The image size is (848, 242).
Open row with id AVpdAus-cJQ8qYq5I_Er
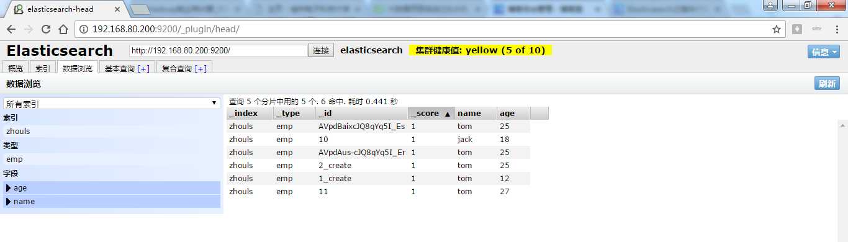[379, 152]
